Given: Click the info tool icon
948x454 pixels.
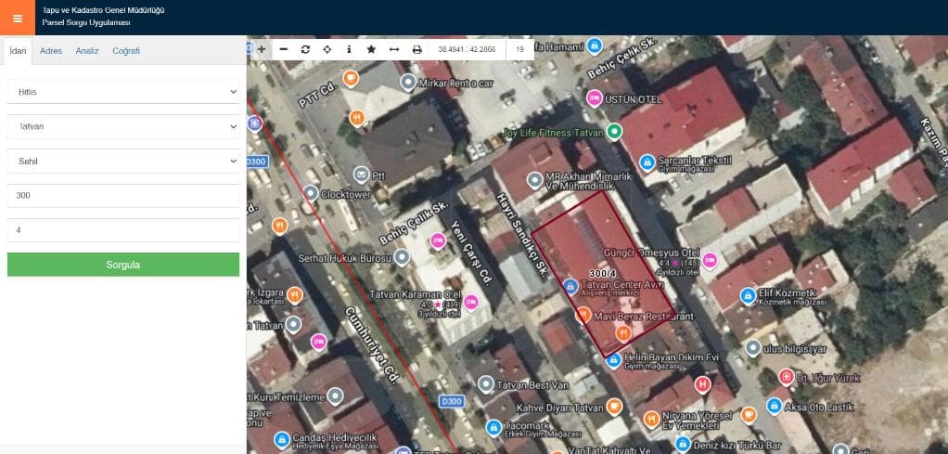Looking at the screenshot, I should (x=349, y=49).
